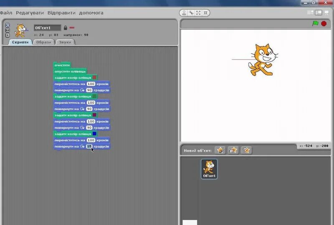
Task: Paint a new sprite with the brush-star button
Action: (x=220, y=150)
